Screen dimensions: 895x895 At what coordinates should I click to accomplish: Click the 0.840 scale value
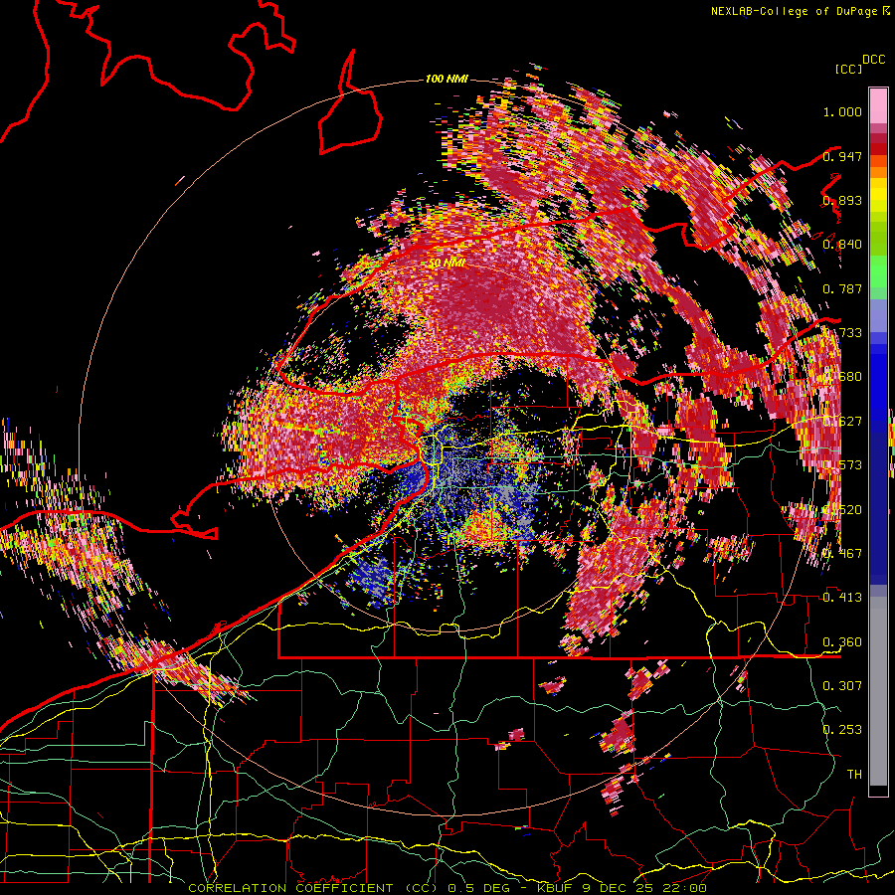coord(842,245)
